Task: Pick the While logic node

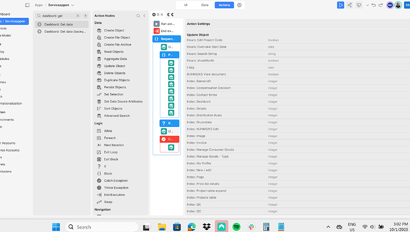Action: coord(108,131)
